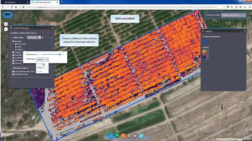The width and height of the screenshot is (252, 141).
Task: Close the Legend panel
Action: pos(245,31)
